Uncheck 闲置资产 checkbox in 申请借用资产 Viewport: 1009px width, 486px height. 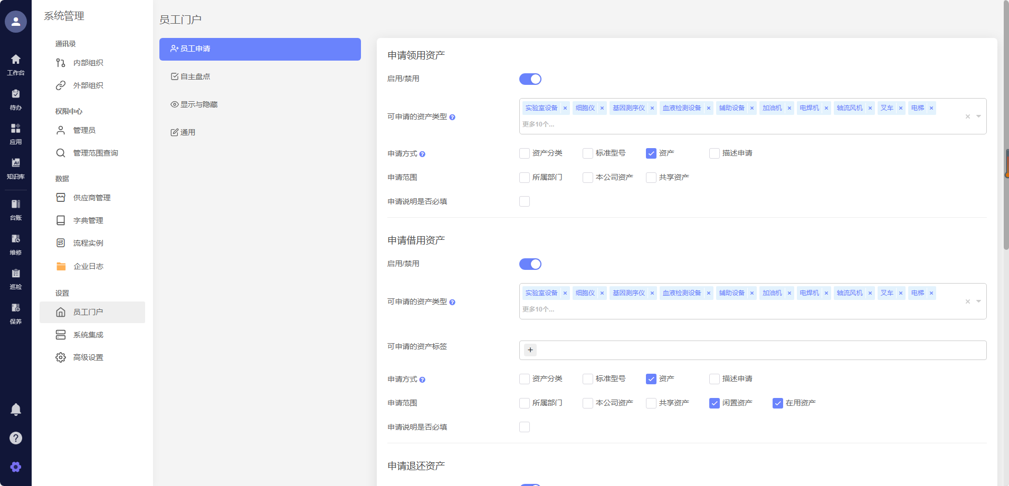tap(715, 403)
